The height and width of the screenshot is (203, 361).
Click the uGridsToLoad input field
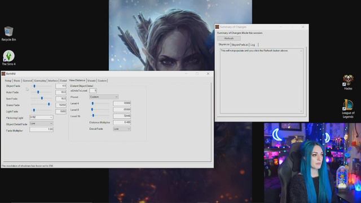coord(93,91)
